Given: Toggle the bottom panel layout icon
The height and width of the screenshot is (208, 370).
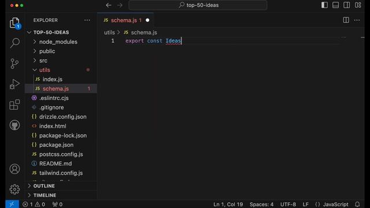Looking at the screenshot, I should [x=335, y=5].
